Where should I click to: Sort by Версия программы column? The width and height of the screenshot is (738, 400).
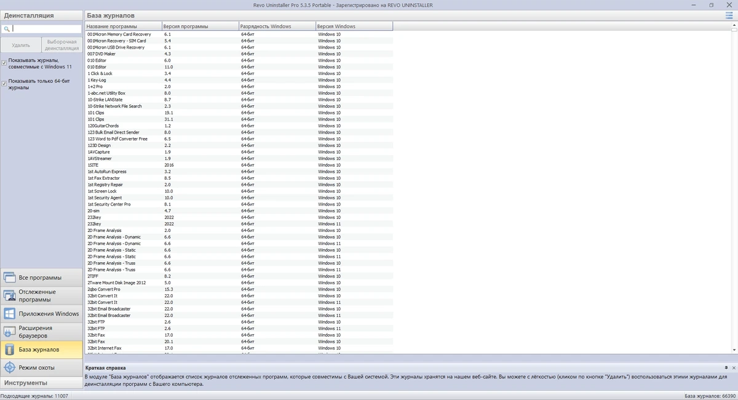[x=200, y=26]
